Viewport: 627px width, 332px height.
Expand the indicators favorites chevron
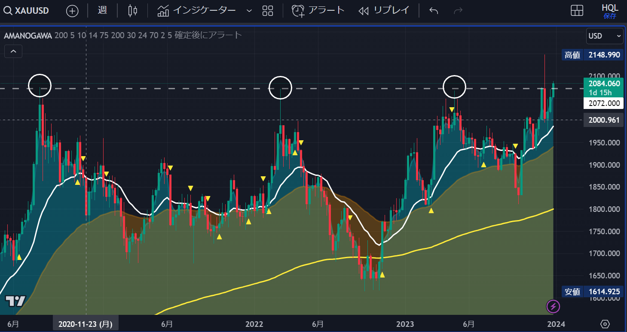249,11
